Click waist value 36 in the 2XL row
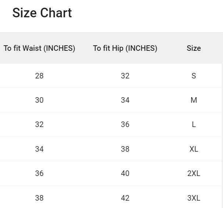 pyautogui.click(x=39, y=173)
